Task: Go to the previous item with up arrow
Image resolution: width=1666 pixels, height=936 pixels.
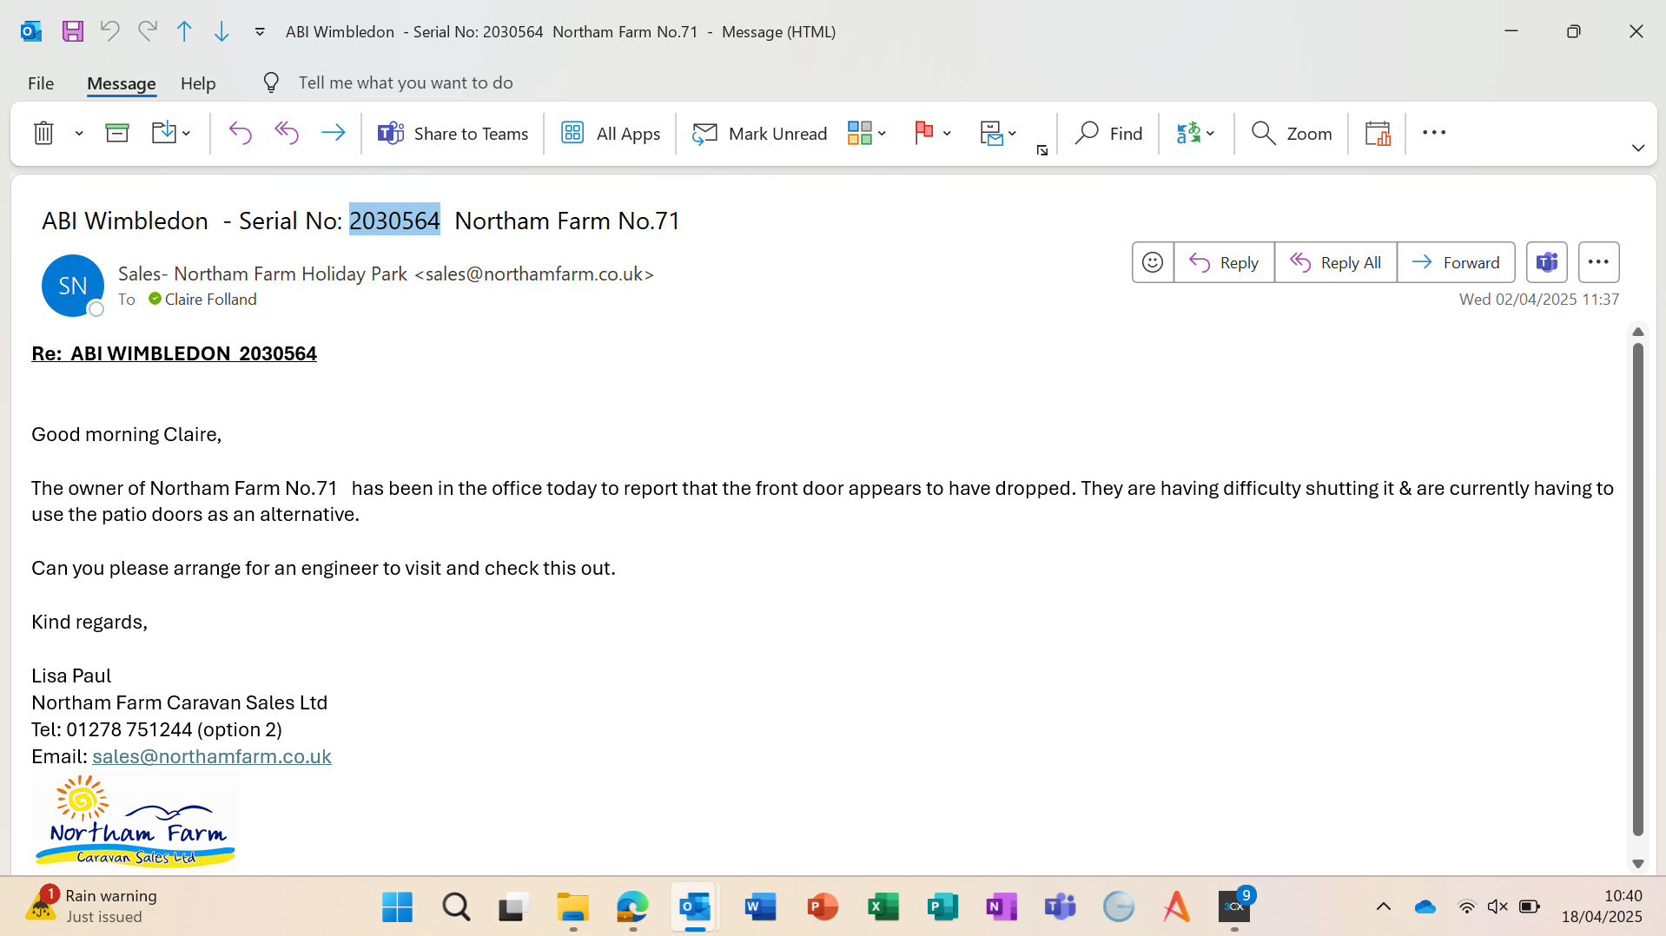Action: (x=184, y=31)
